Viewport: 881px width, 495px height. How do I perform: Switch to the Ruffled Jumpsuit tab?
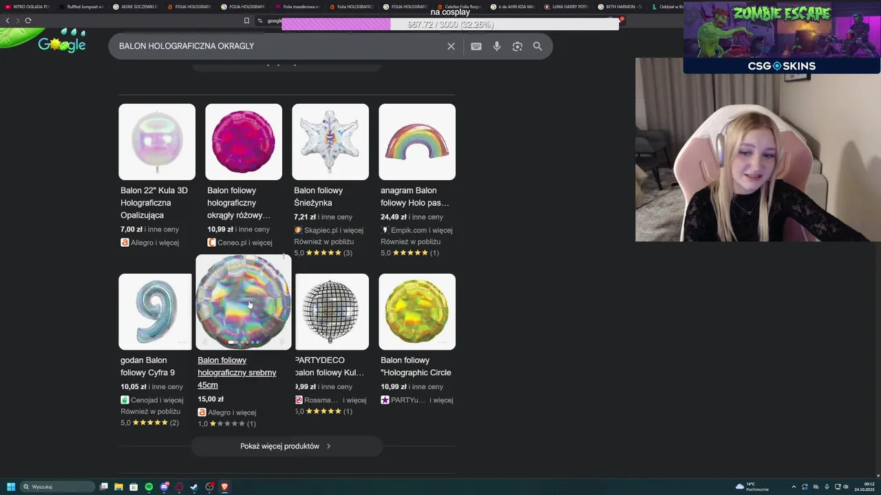81,6
